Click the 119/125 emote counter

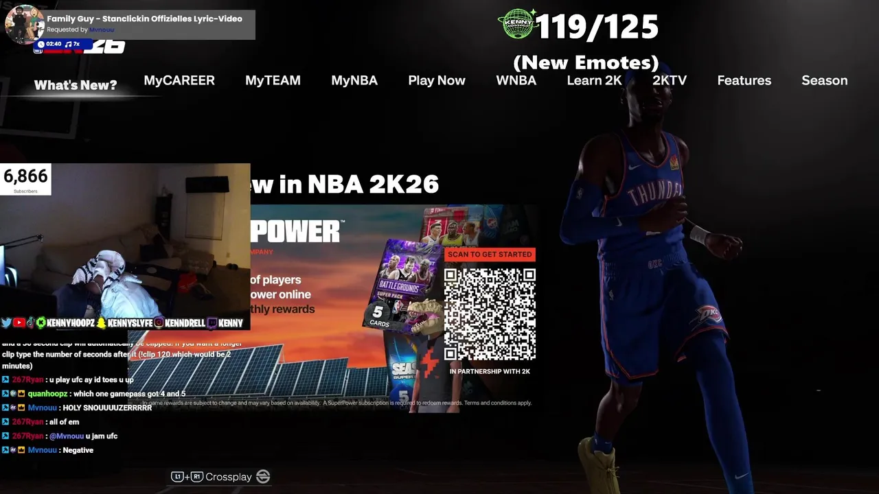click(596, 27)
